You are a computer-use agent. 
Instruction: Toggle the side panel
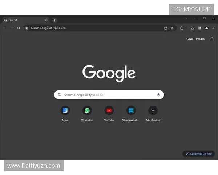click(x=199, y=28)
